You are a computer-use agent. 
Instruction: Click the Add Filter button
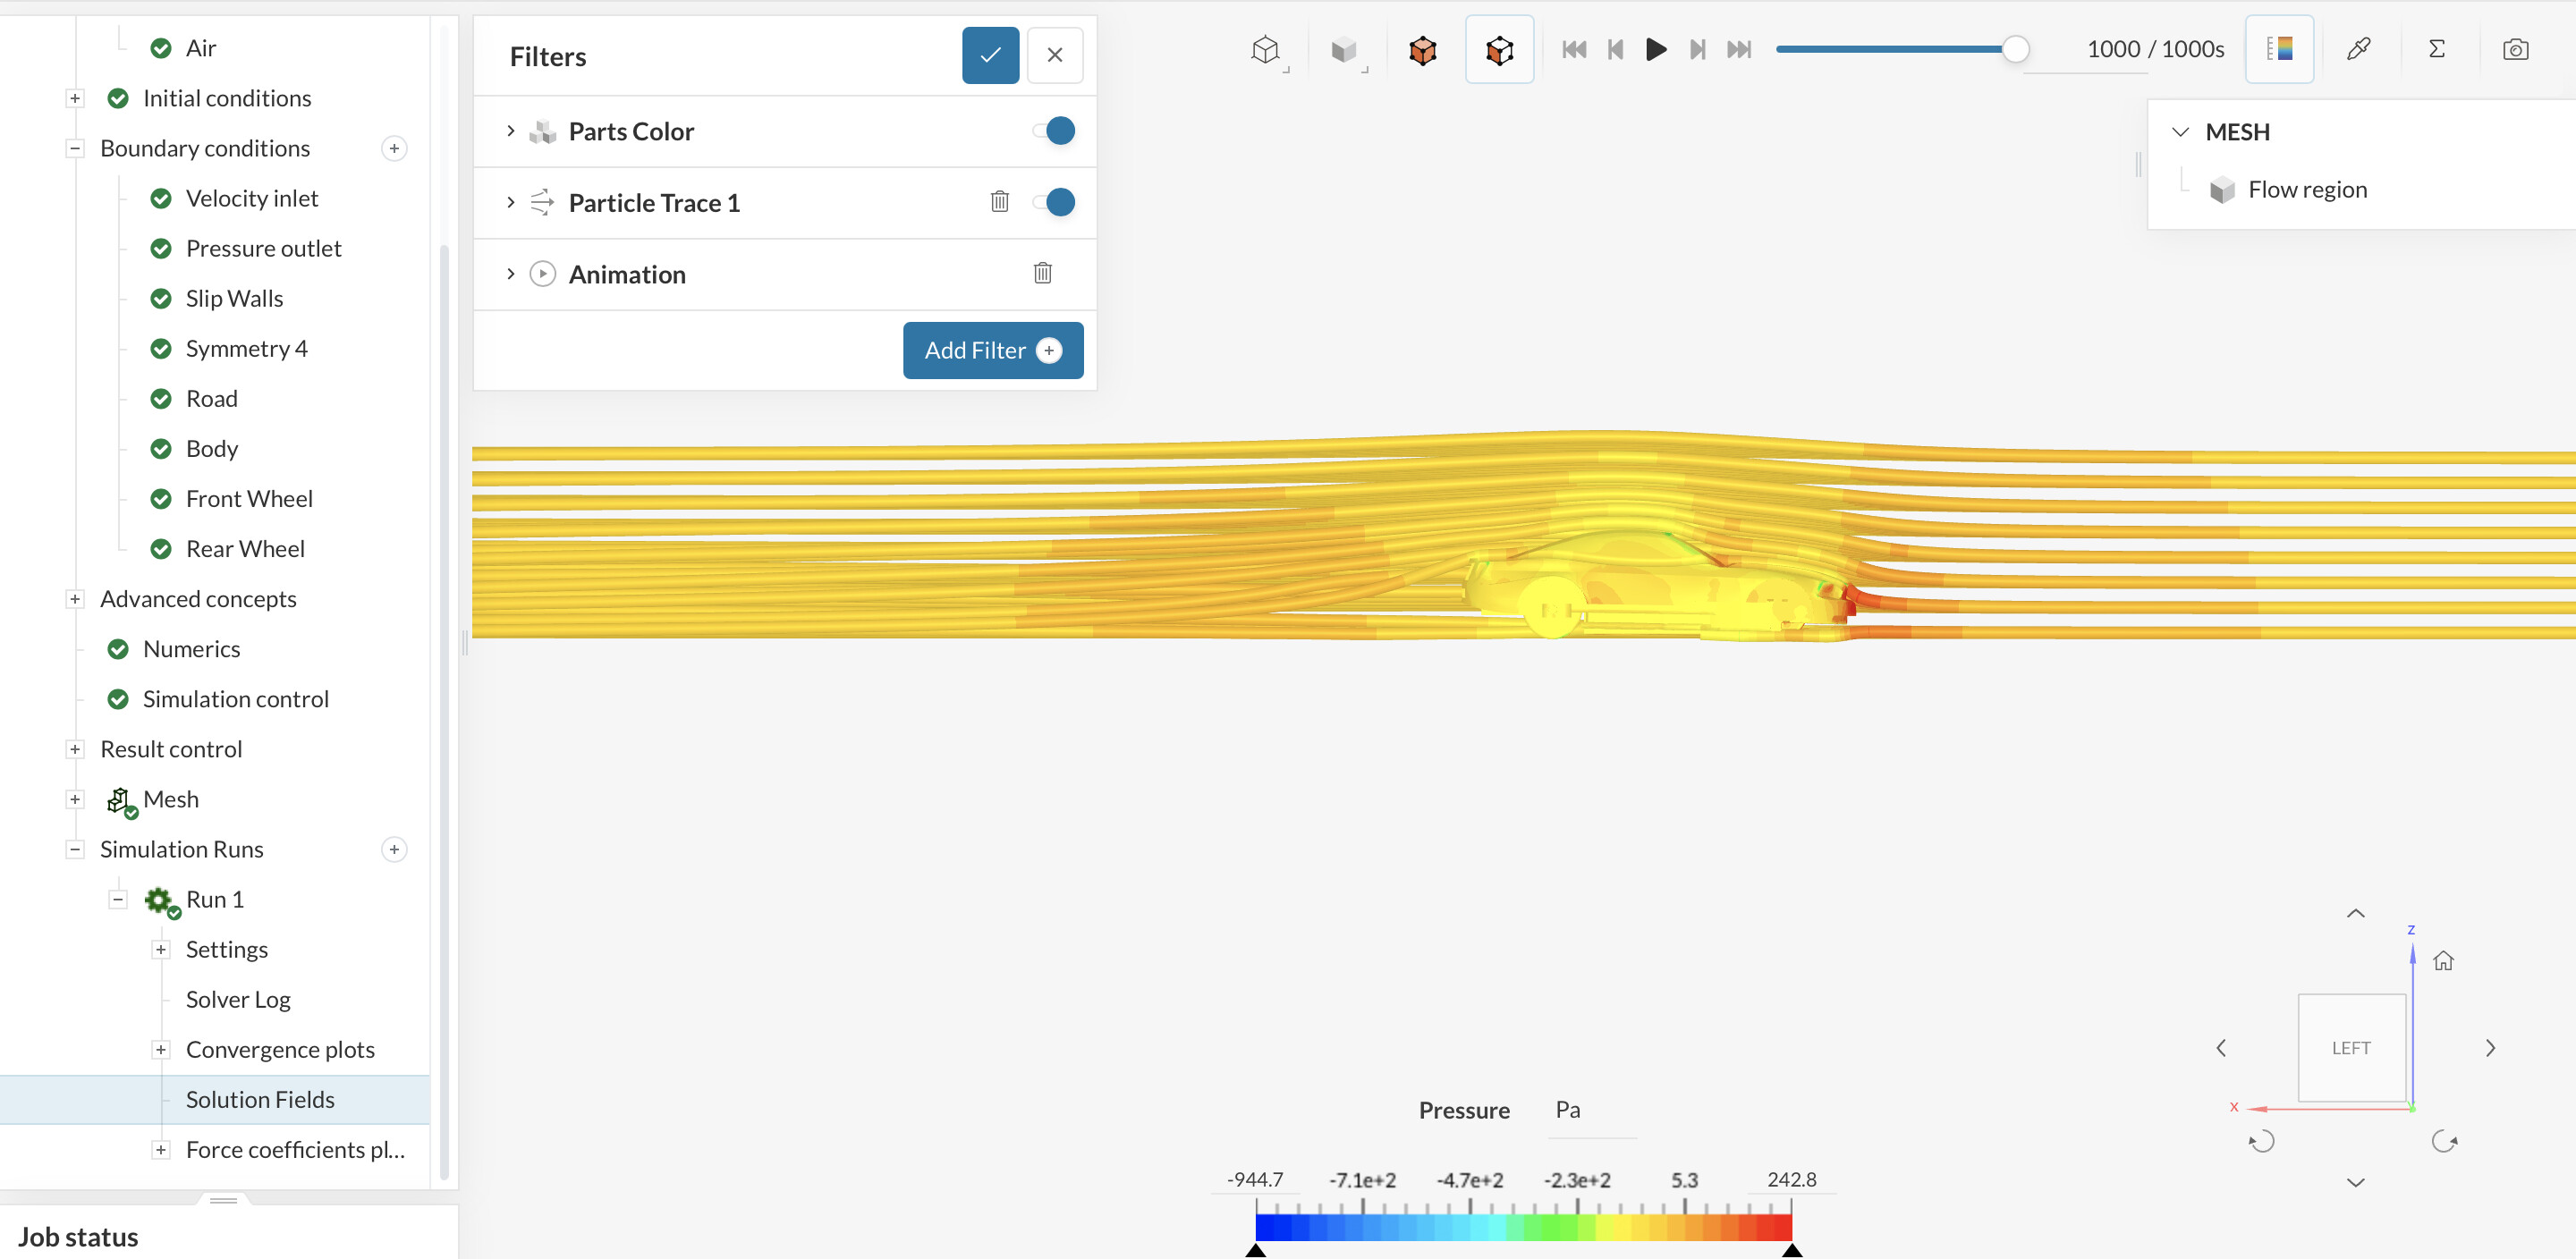tap(992, 350)
